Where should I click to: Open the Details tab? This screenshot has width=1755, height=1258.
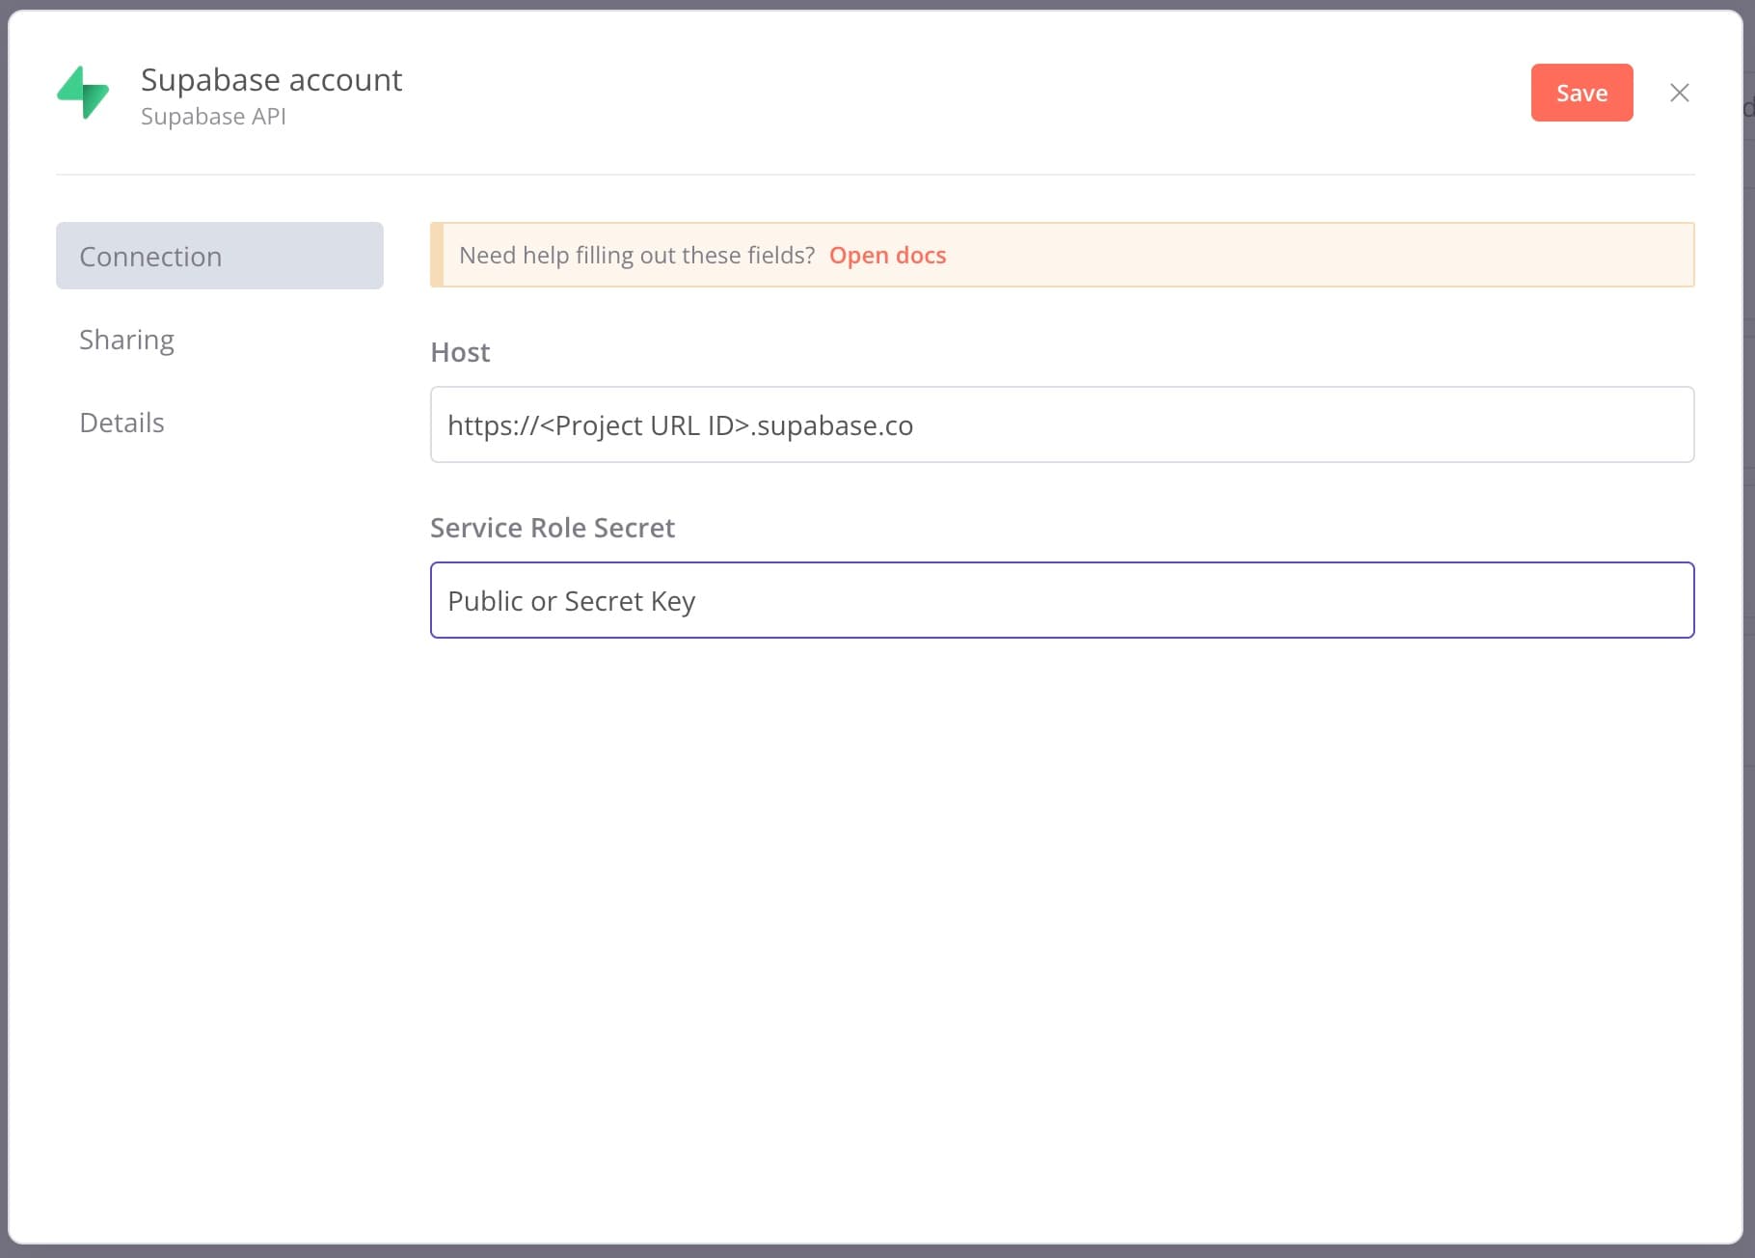[x=122, y=423]
